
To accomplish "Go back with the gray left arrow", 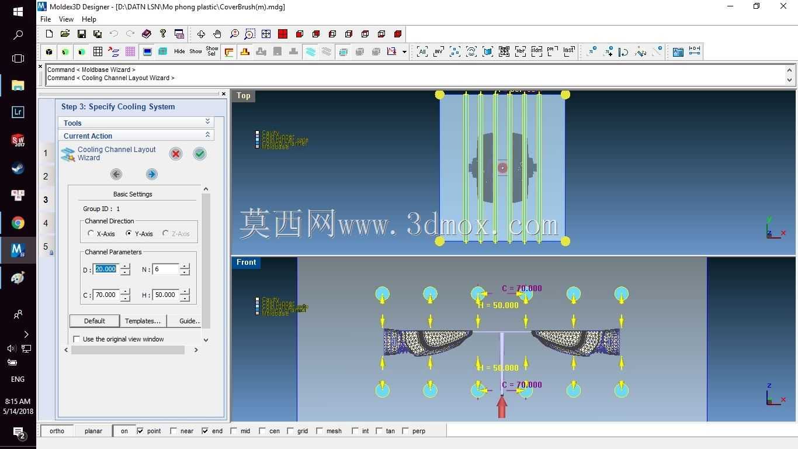I will 116,174.
